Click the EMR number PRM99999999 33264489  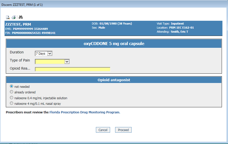tap(30, 29)
